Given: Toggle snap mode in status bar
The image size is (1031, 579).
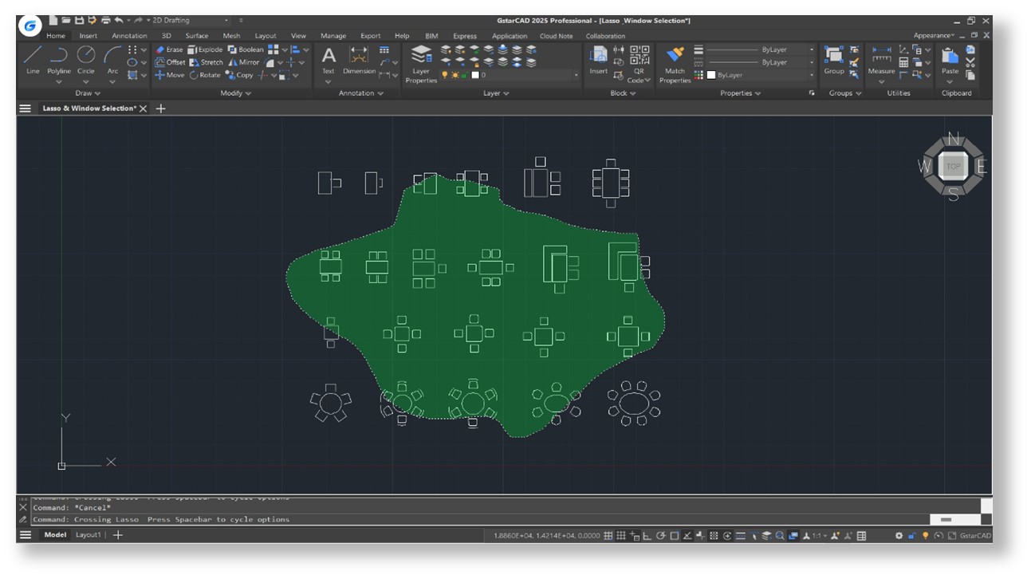Looking at the screenshot, I should coord(621,536).
